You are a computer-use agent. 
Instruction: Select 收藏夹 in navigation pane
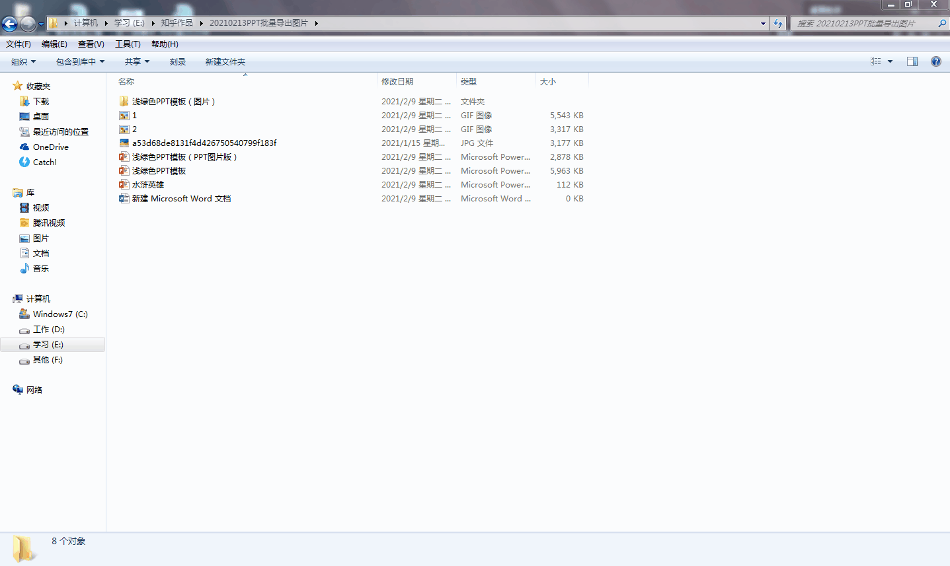[38, 87]
